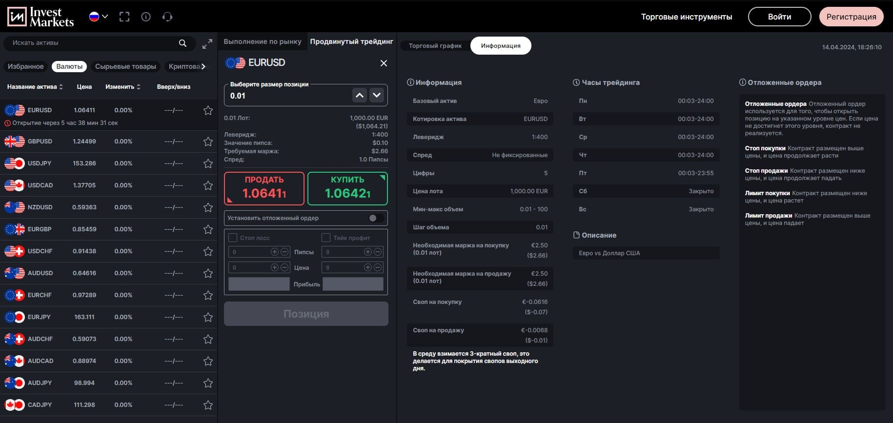Enable the Стоп лосс checkbox
This screenshot has width=893, height=423.
coord(233,238)
